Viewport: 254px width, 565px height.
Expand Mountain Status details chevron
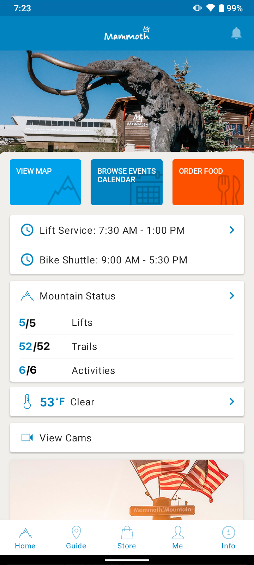coord(232,296)
